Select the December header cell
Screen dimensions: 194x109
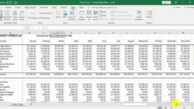[183, 41]
